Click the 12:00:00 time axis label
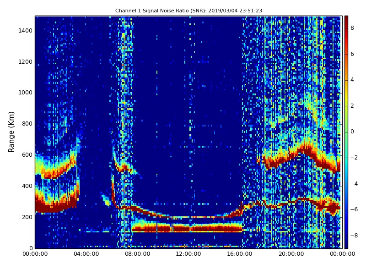 [x=188, y=254]
